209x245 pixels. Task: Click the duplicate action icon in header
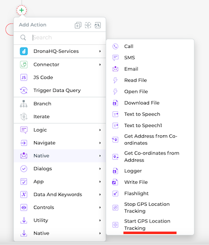coord(78,25)
